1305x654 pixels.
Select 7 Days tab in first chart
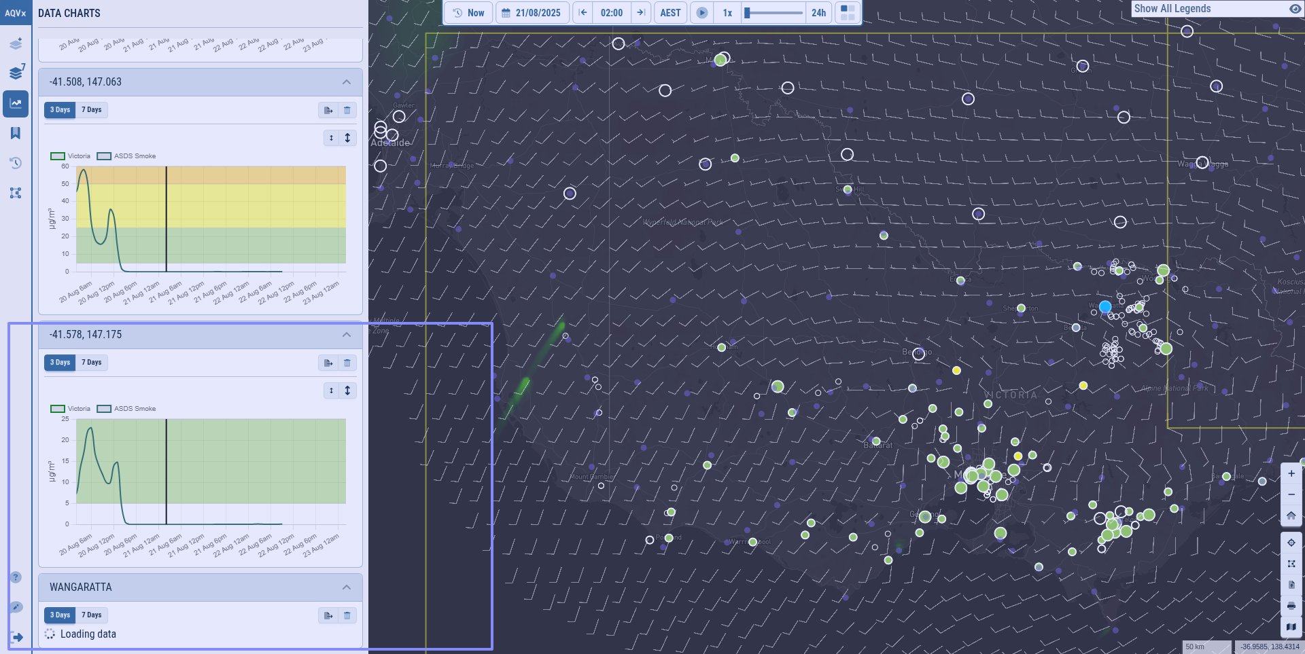click(x=92, y=110)
